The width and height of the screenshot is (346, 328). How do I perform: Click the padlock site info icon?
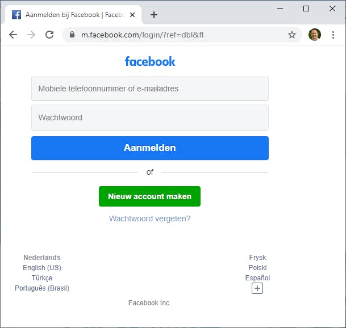(72, 35)
